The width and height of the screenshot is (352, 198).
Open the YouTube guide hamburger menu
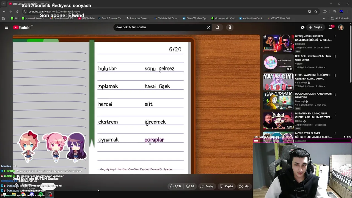[x=7, y=27]
